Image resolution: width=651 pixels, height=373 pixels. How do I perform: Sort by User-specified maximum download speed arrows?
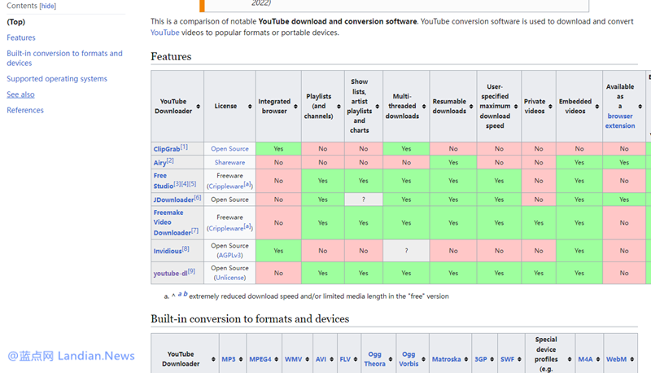[x=516, y=107]
